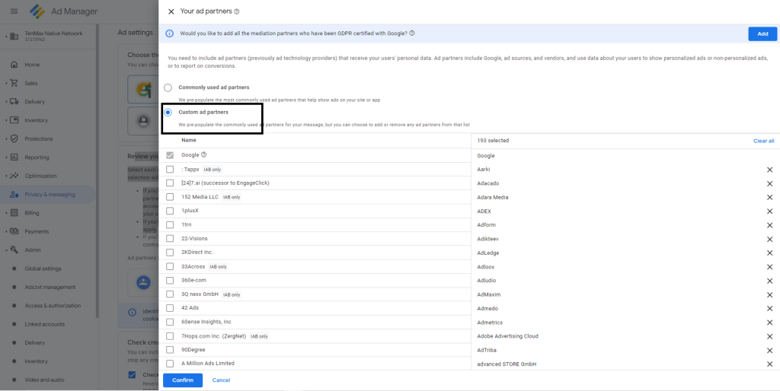Screen dimensions: 780x391
Task: Remove Adara Media from selected list
Action: (769, 198)
